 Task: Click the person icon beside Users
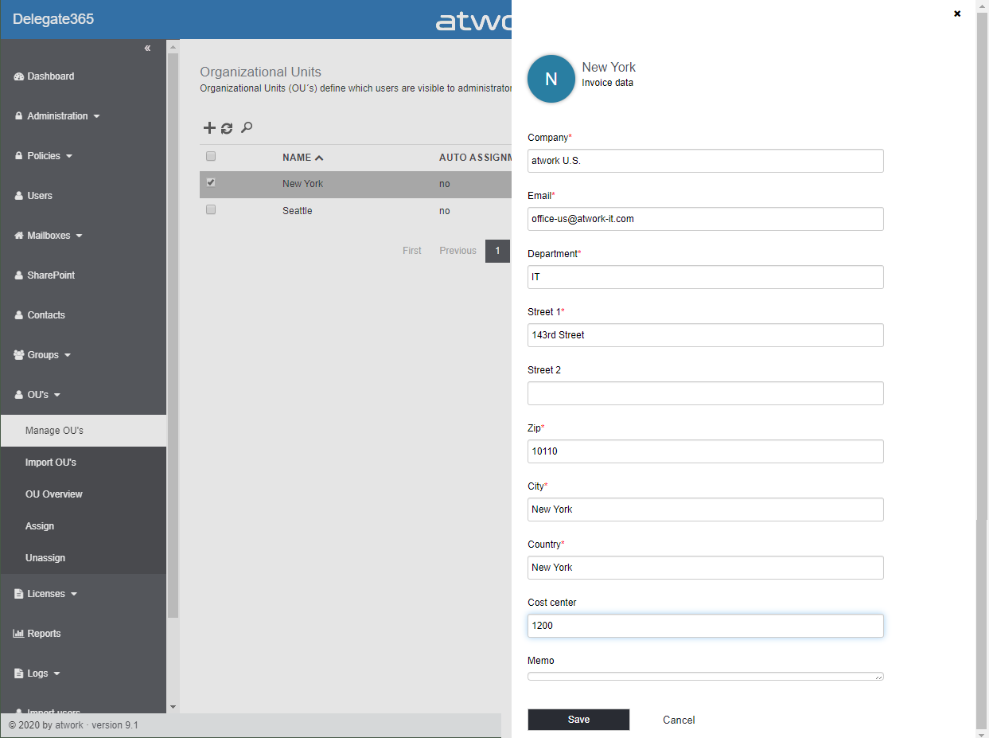[19, 196]
